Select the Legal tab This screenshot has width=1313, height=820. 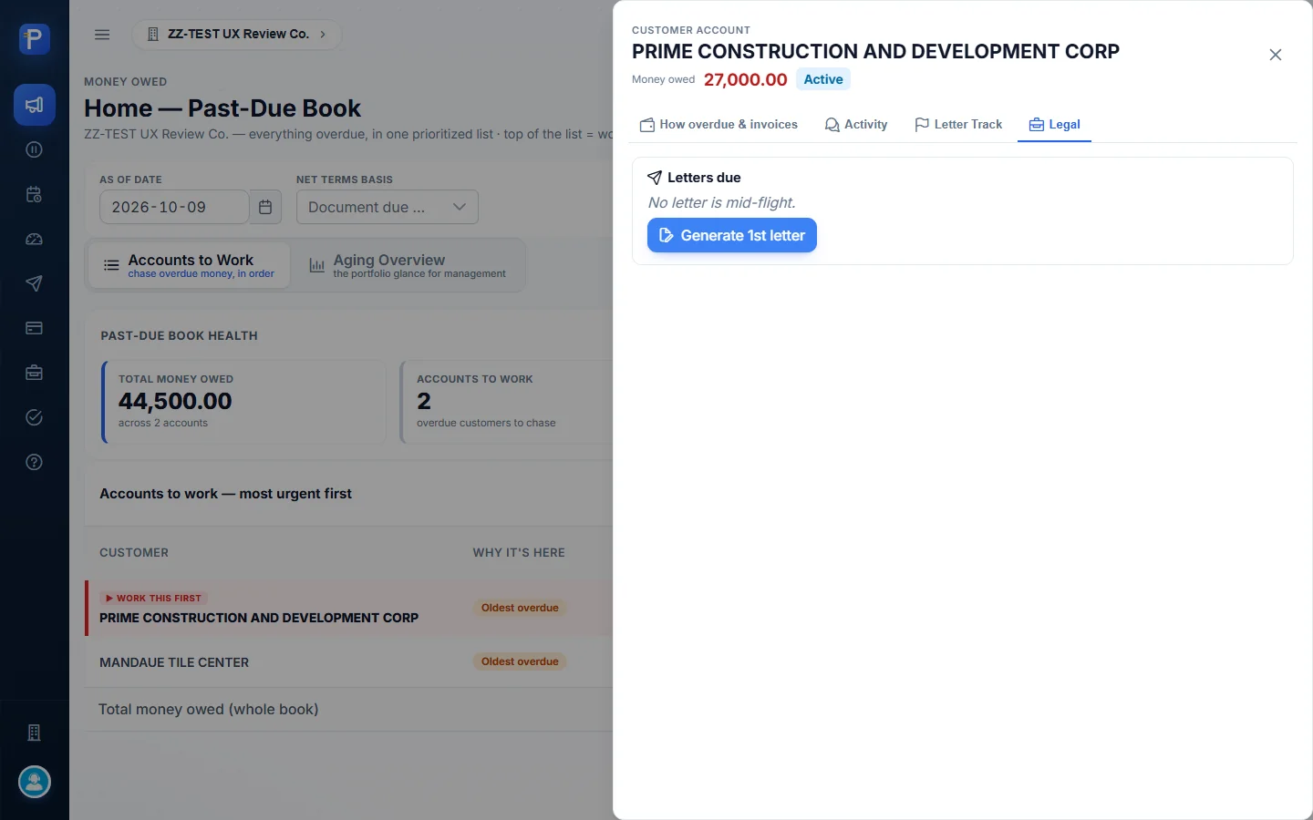[x=1054, y=125]
